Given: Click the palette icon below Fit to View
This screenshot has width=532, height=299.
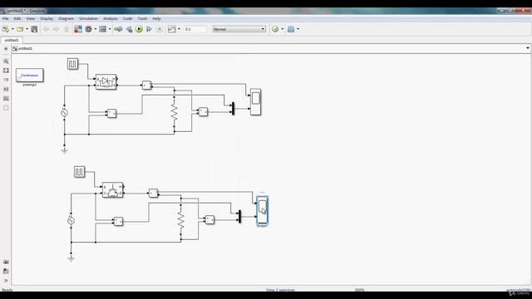Looking at the screenshot, I should [6, 80].
